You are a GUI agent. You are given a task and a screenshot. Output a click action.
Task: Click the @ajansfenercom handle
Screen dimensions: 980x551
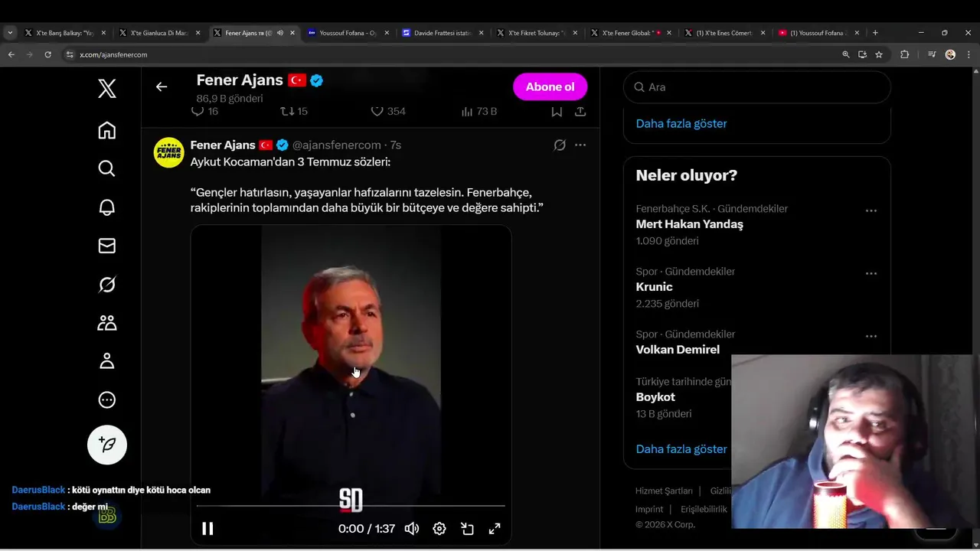pyautogui.click(x=336, y=145)
